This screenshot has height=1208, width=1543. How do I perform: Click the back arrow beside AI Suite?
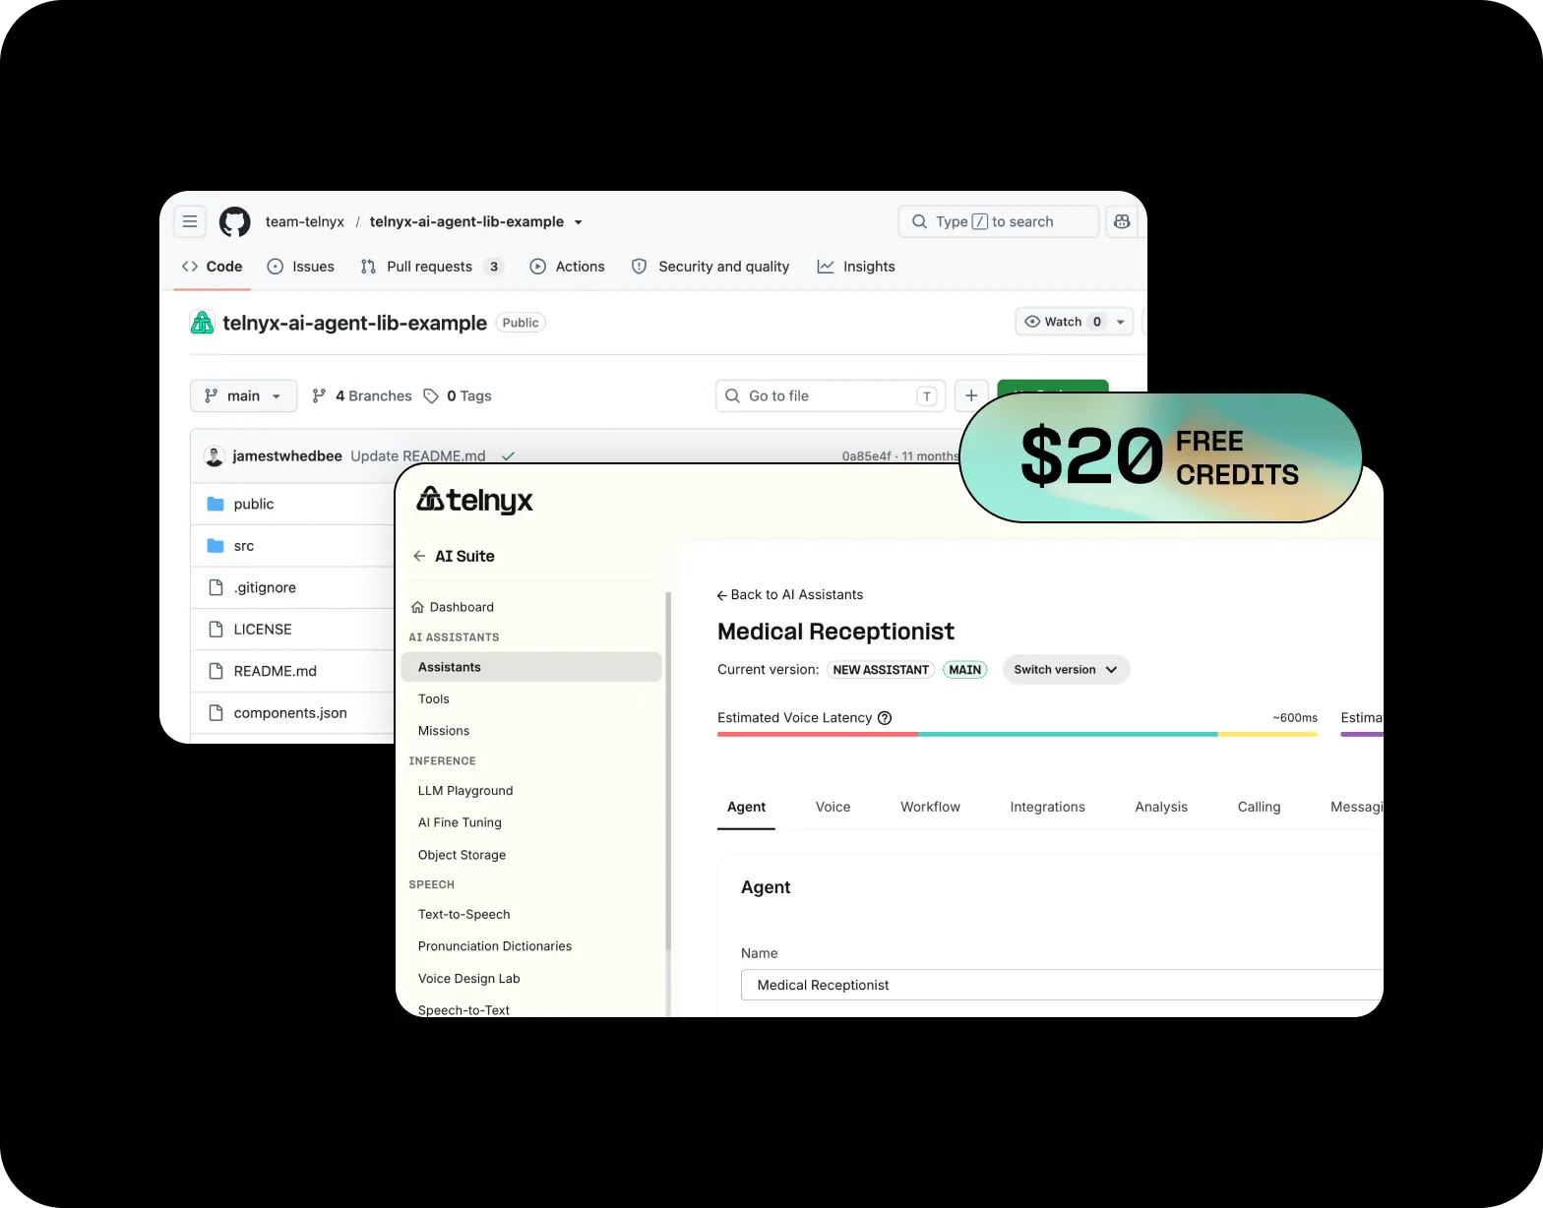coord(419,556)
